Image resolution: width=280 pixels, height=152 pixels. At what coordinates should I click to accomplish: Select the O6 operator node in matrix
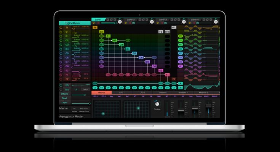(x=141, y=58)
